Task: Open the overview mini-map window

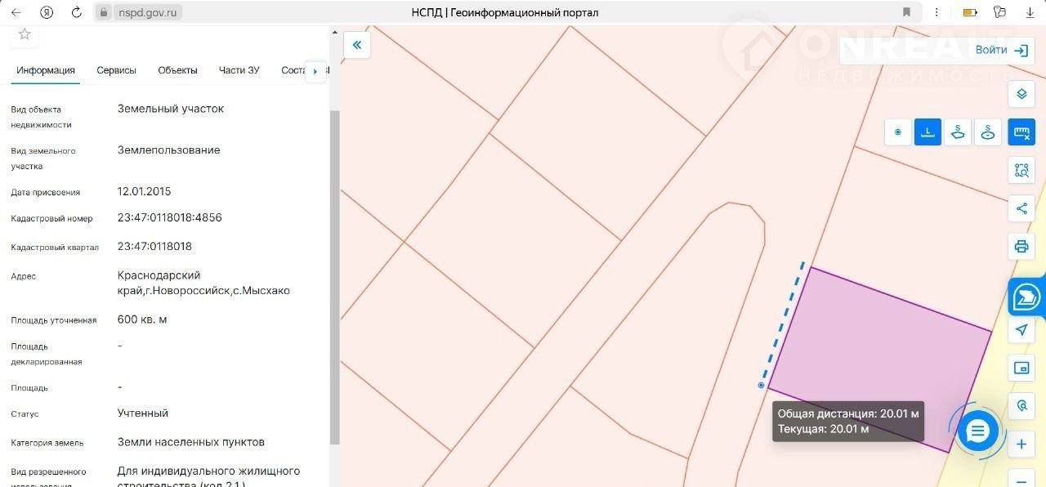Action: [x=1021, y=368]
